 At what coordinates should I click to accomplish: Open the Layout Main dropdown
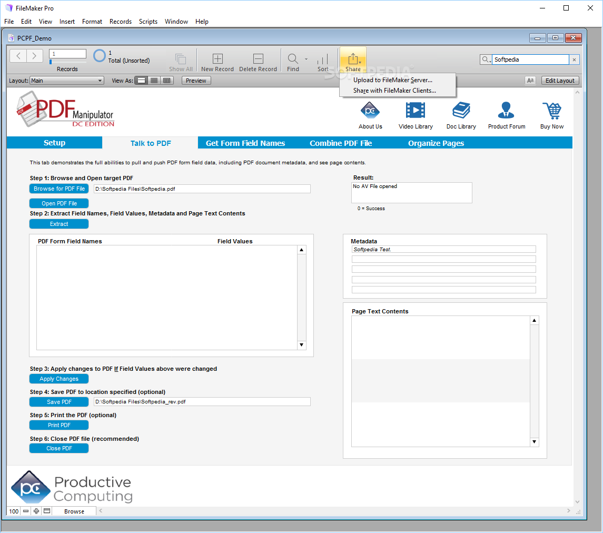66,81
